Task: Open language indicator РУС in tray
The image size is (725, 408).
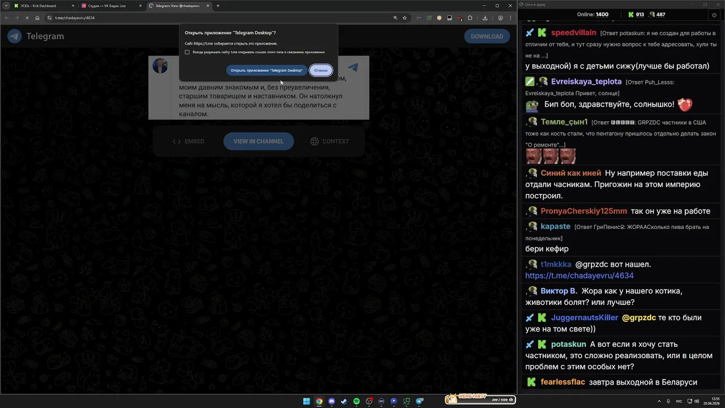Action: pos(679,401)
